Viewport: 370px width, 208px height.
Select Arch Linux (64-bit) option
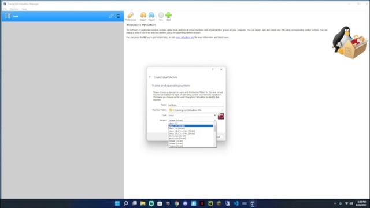pyautogui.click(x=191, y=139)
